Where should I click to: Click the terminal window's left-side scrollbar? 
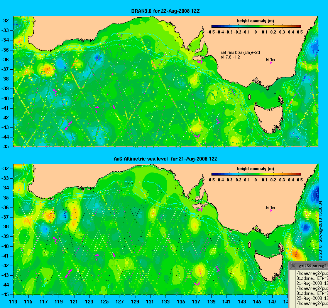pyautogui.click(x=292, y=289)
